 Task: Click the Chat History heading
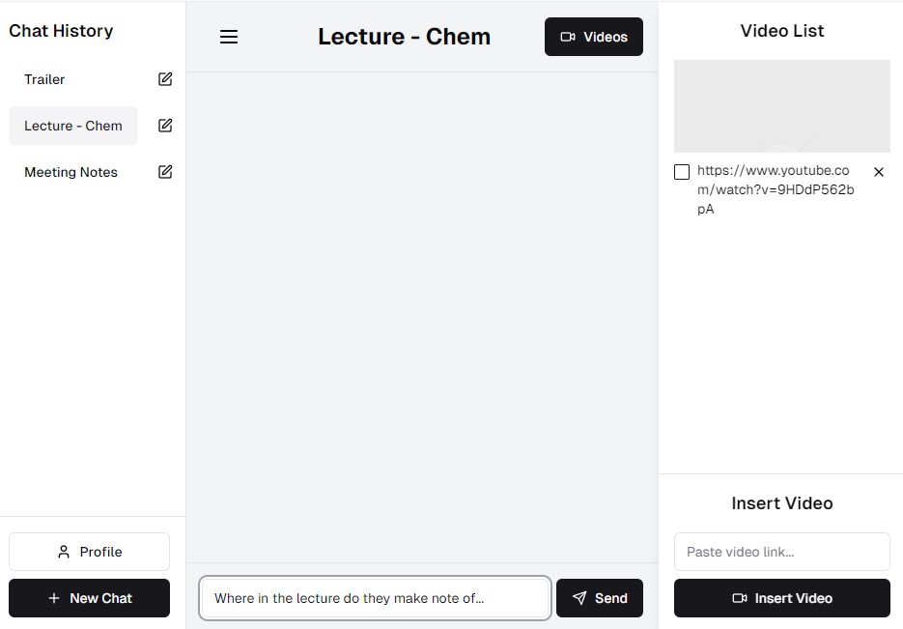coord(61,31)
